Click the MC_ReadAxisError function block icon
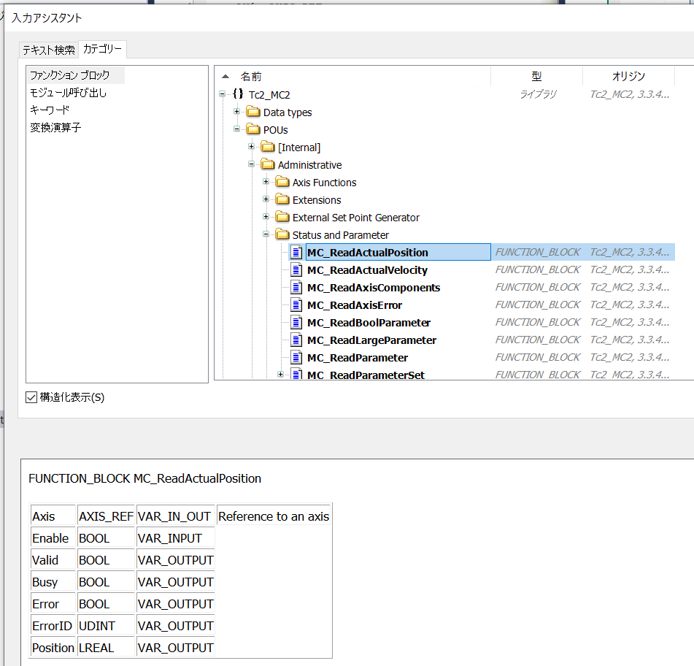Viewport: 694px width, 666px height. 298,305
